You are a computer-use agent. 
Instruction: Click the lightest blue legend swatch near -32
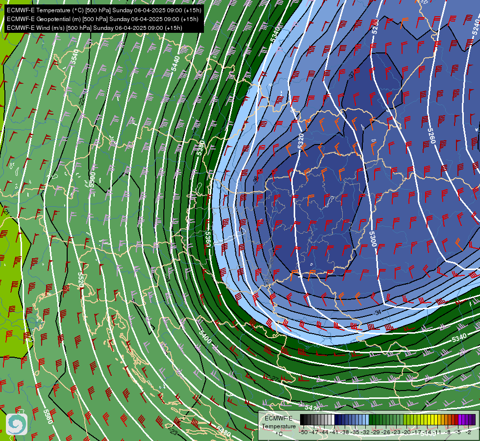[367, 419]
